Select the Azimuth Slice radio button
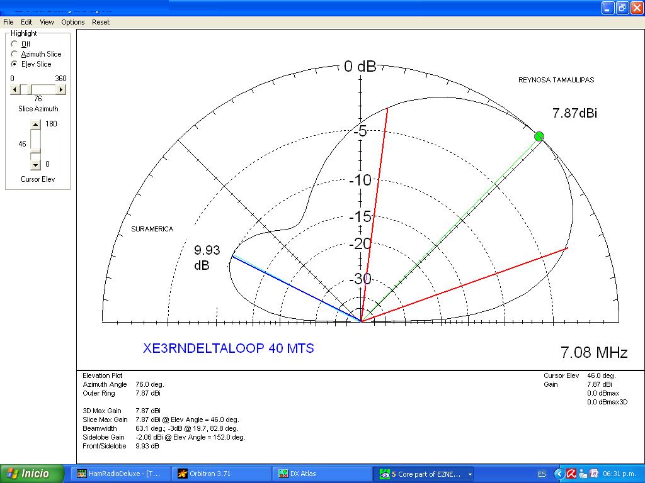 click(14, 54)
